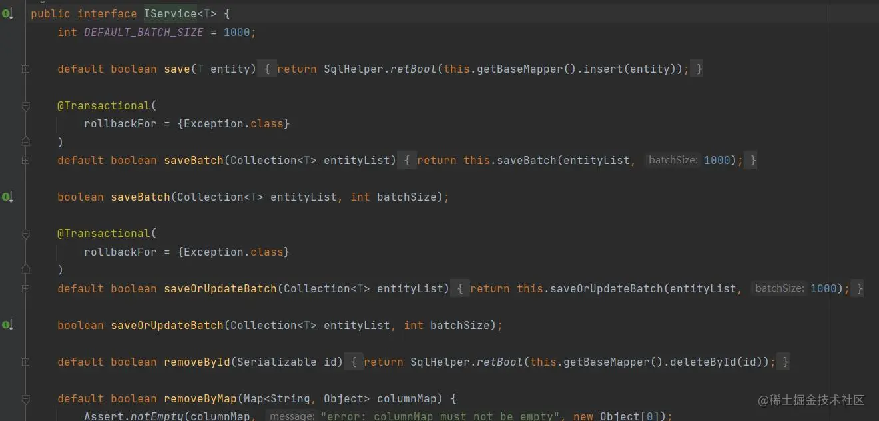
Task: Click the message: inlay hint in Assert.notEmpty
Action: (291, 416)
